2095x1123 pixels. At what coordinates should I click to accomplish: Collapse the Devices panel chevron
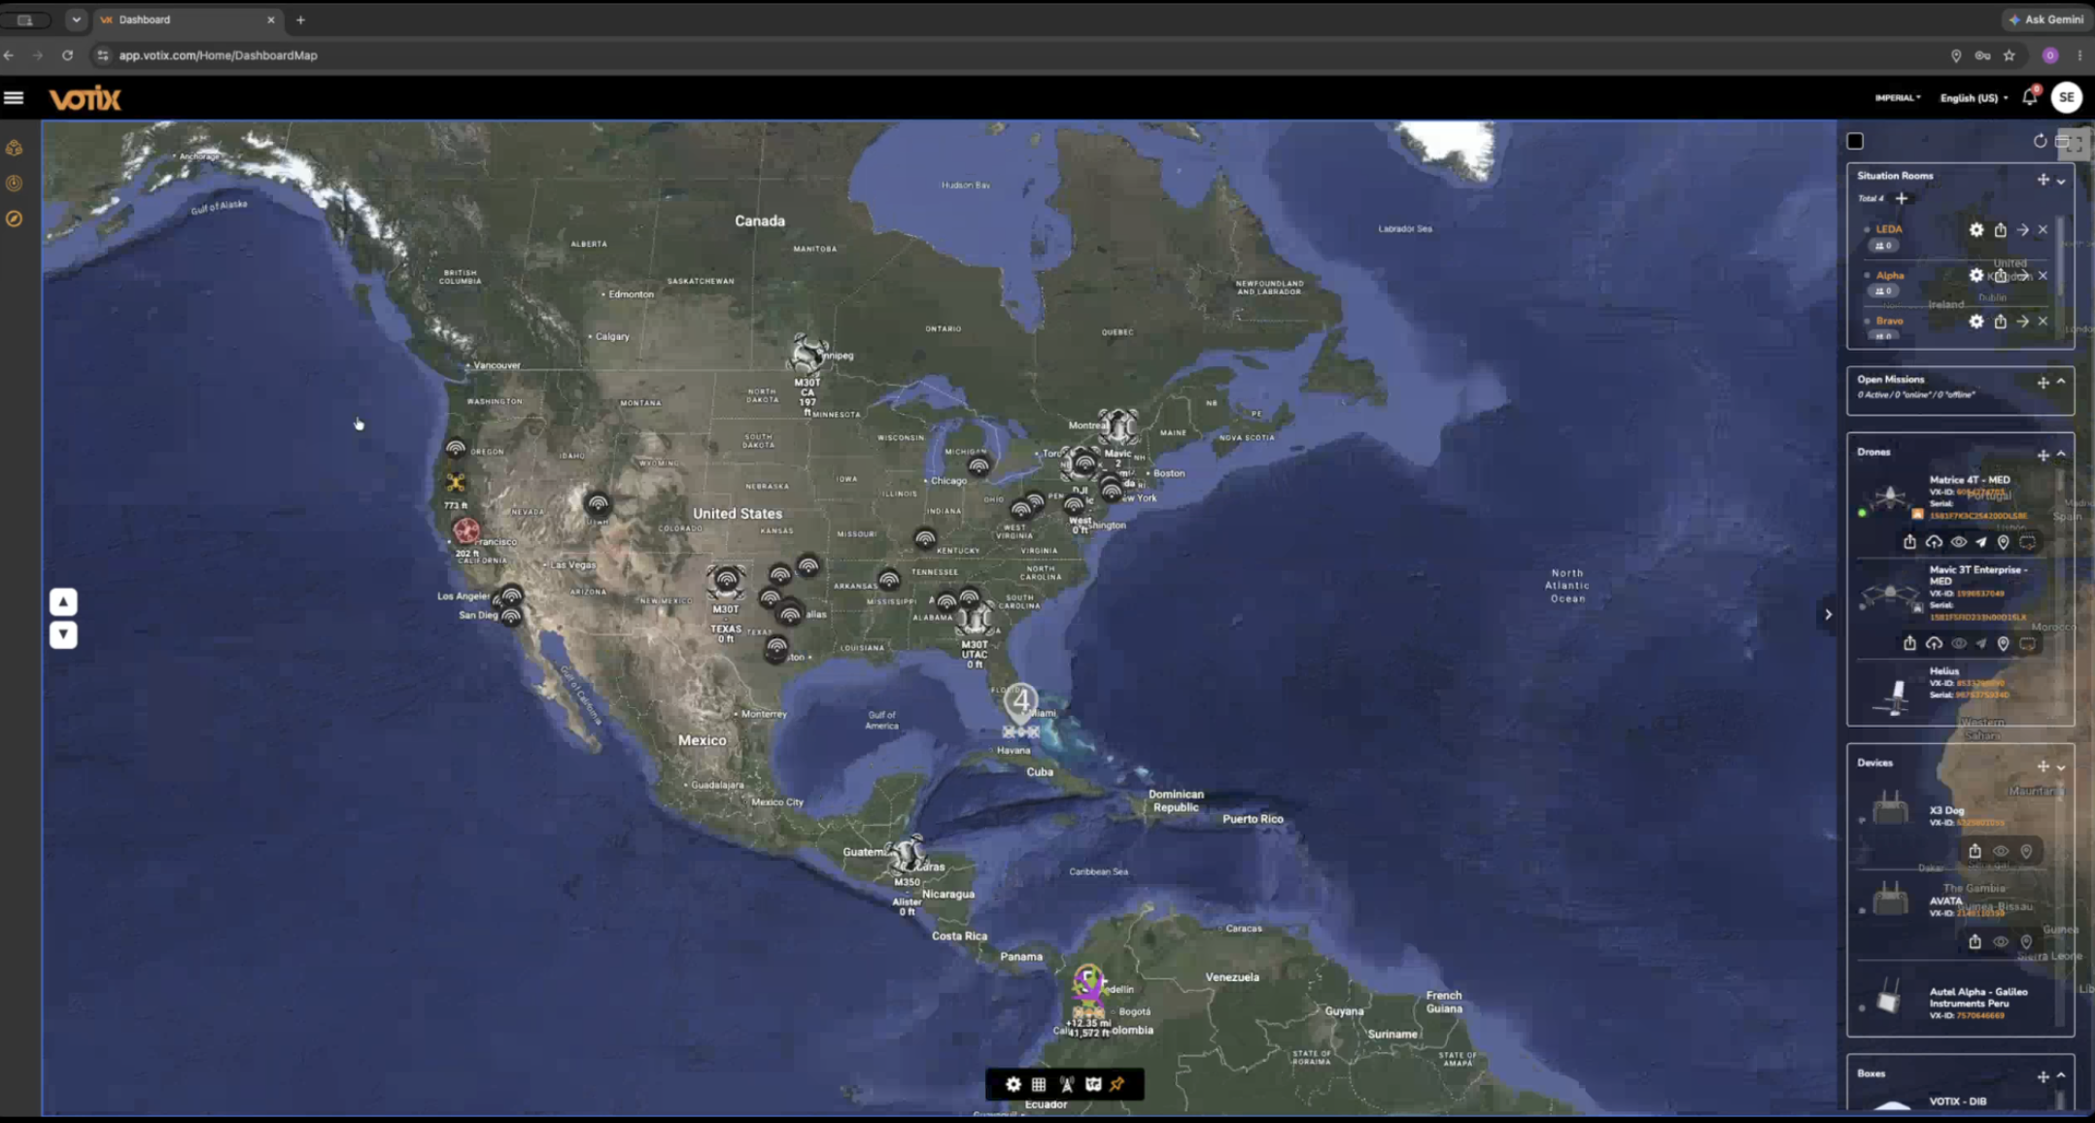point(2061,767)
